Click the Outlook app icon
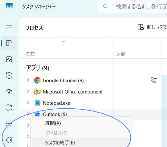Viewport: 167px width, 147px height. 37,114
